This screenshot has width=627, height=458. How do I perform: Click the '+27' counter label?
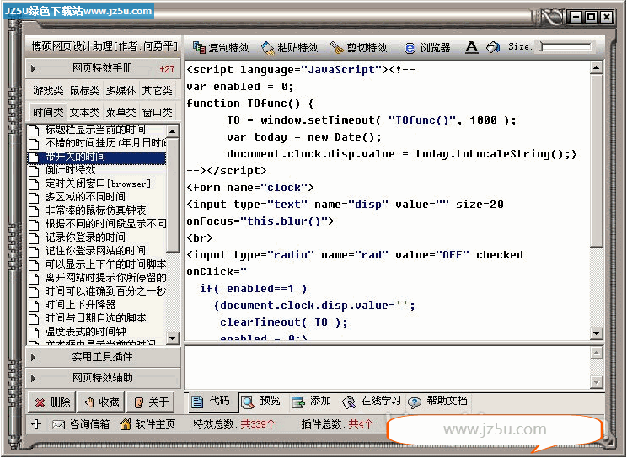pyautogui.click(x=167, y=69)
